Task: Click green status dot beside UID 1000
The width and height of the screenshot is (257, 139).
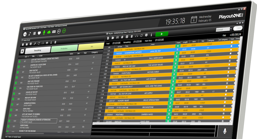Action: 9,121
